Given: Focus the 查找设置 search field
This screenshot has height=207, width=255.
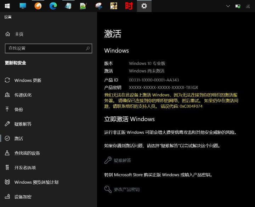Looking at the screenshot, I should 49,48.
